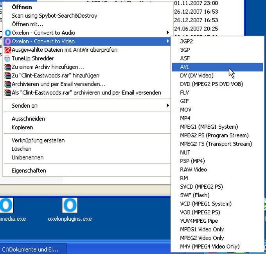Expand the 'Senden an' submenu arrow
Viewport: 266px width, 254px height.
click(168, 105)
